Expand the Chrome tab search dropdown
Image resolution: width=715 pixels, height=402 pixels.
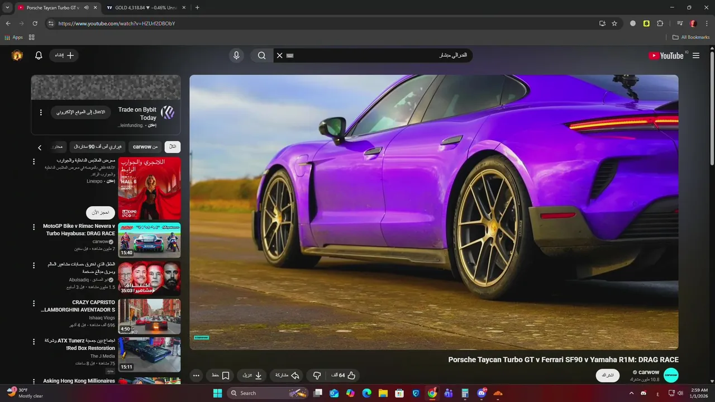pyautogui.click(x=7, y=7)
